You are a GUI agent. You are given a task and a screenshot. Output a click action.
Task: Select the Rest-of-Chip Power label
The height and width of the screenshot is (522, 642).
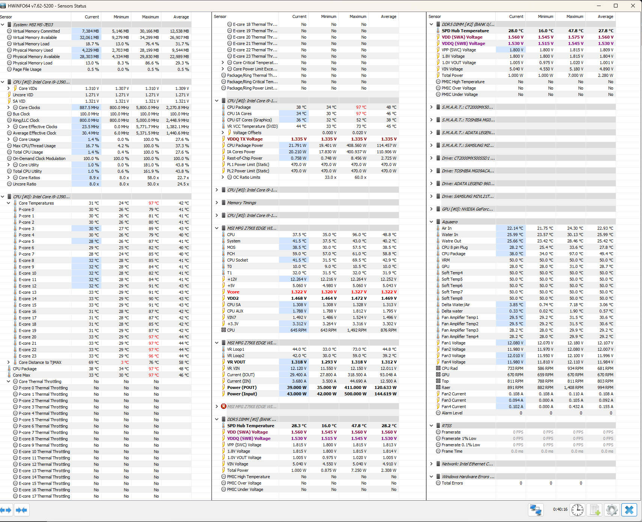[x=245, y=158]
